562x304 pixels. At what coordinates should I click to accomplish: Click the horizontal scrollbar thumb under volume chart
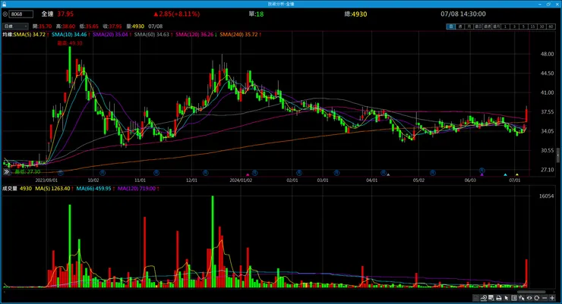tap(531, 292)
